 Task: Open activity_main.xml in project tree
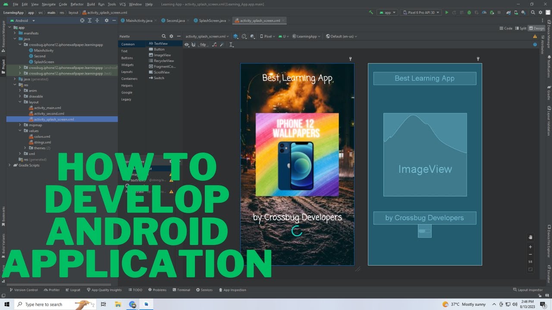(47, 108)
